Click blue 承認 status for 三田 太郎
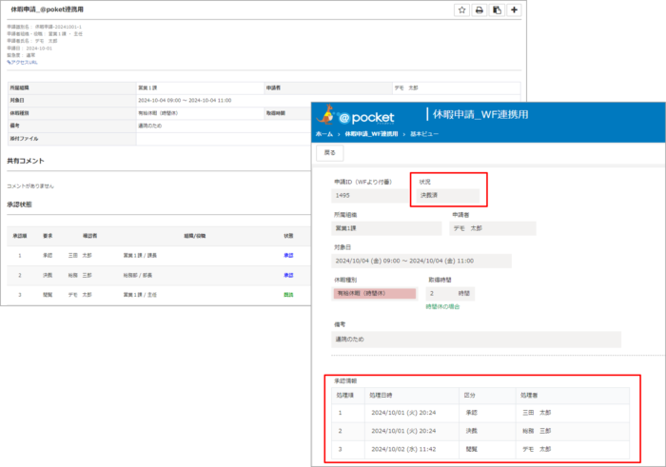 point(288,256)
